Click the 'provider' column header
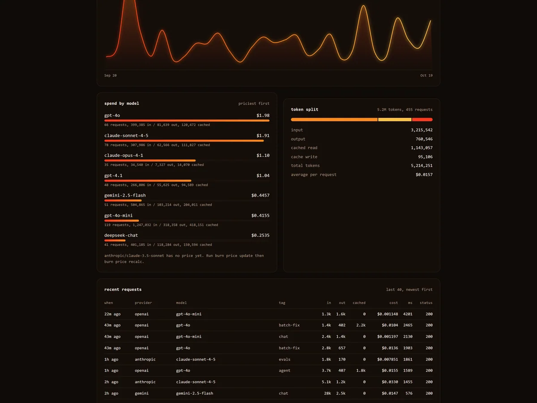This screenshot has height=403, width=537. (143, 303)
